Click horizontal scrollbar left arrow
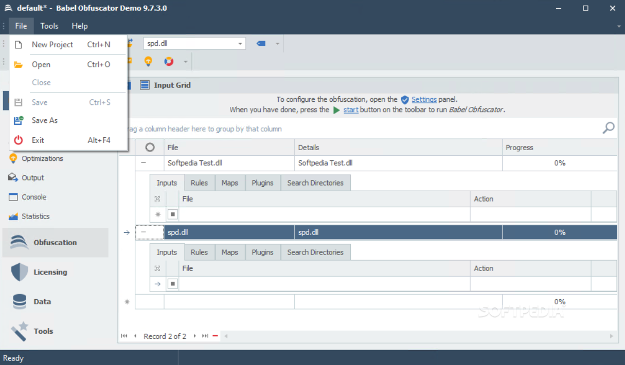Image resolution: width=625 pixels, height=365 pixels. pyautogui.click(x=225, y=336)
